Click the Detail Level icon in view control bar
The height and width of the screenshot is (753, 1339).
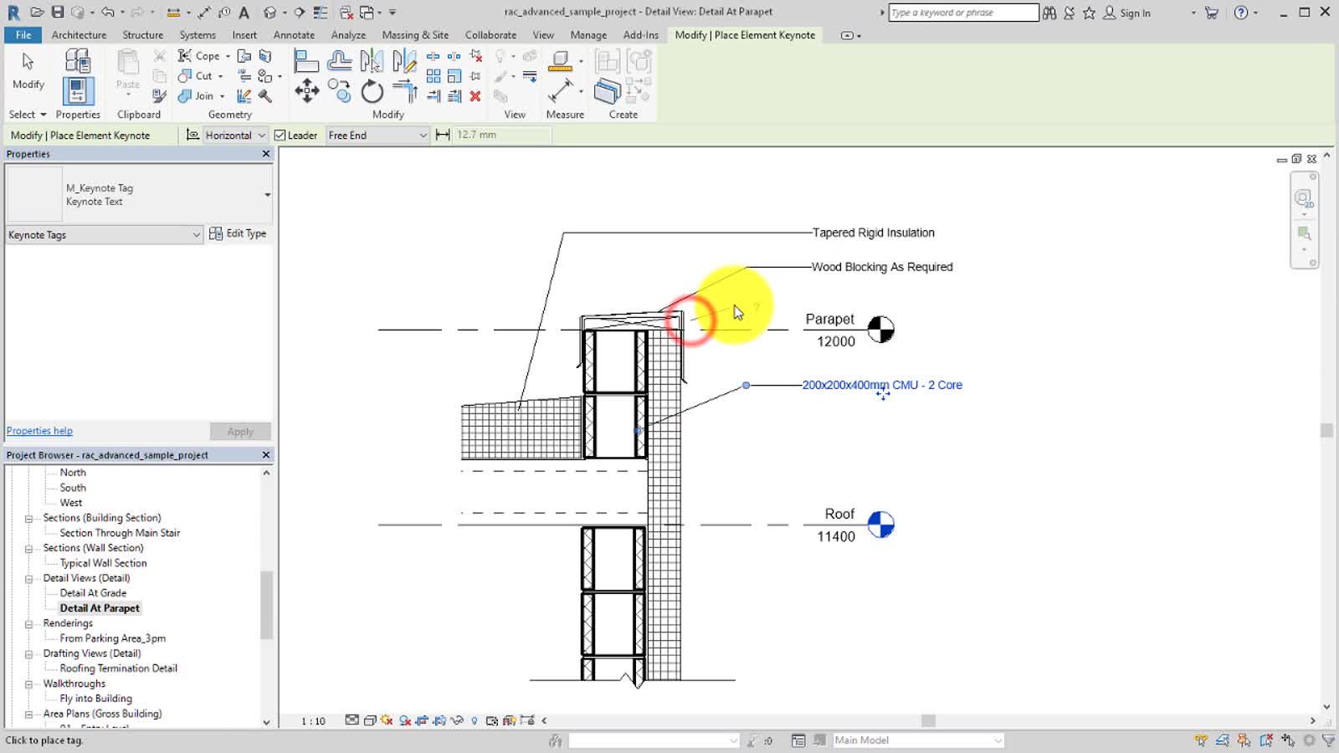352,720
